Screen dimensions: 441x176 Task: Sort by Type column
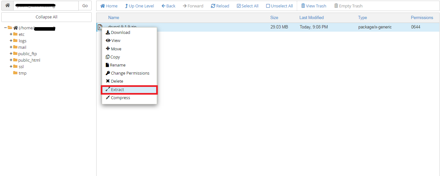pos(362,18)
